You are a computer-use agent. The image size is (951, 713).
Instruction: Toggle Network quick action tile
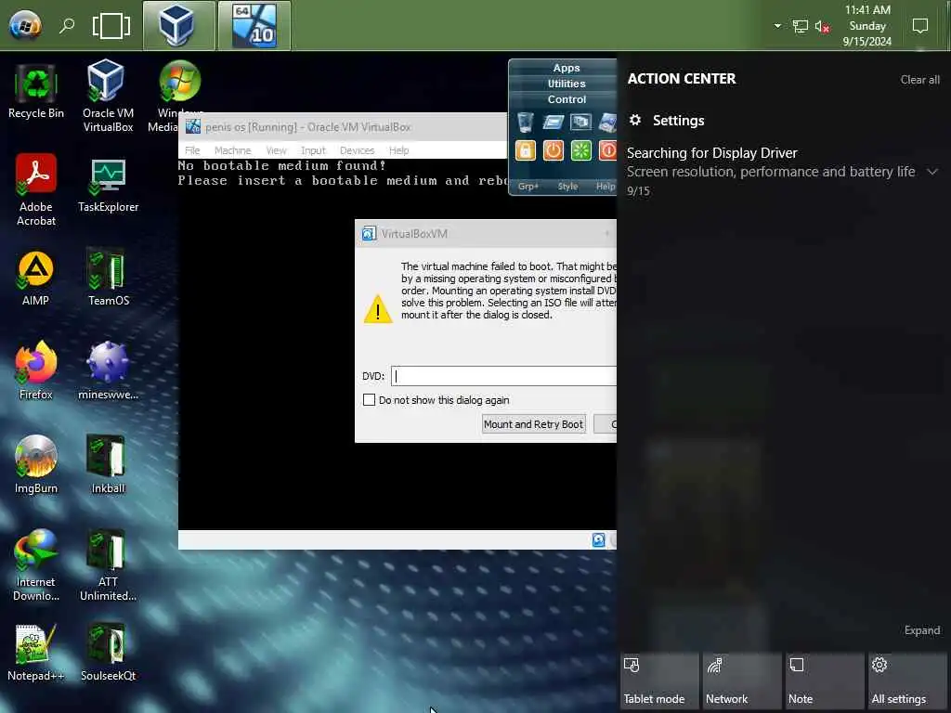(x=742, y=681)
